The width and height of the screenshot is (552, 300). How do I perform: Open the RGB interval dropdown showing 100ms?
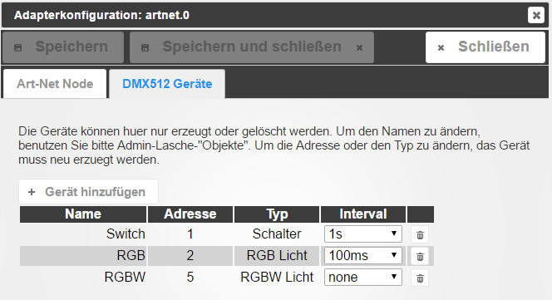pos(363,256)
